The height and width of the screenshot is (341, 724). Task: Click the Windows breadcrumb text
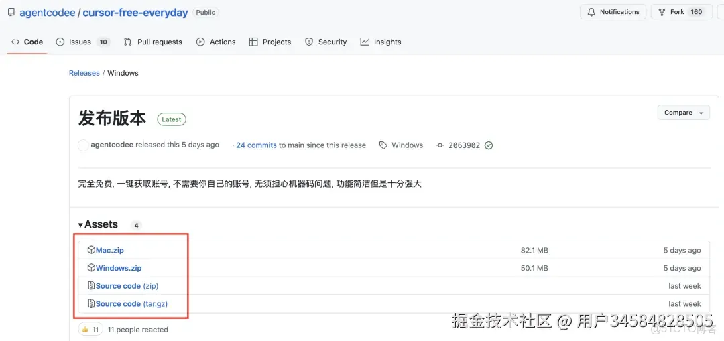123,73
